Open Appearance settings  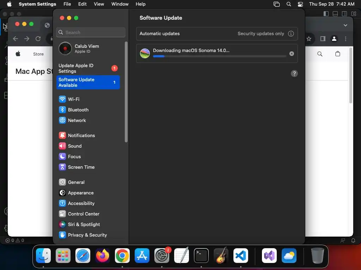(x=88, y=193)
